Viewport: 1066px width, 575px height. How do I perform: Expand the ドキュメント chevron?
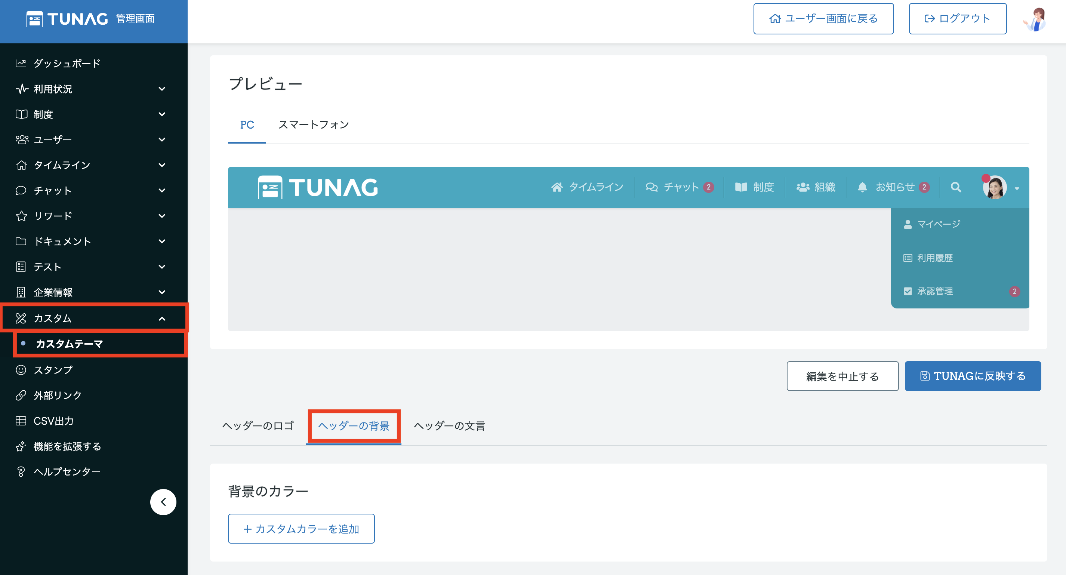pyautogui.click(x=162, y=242)
